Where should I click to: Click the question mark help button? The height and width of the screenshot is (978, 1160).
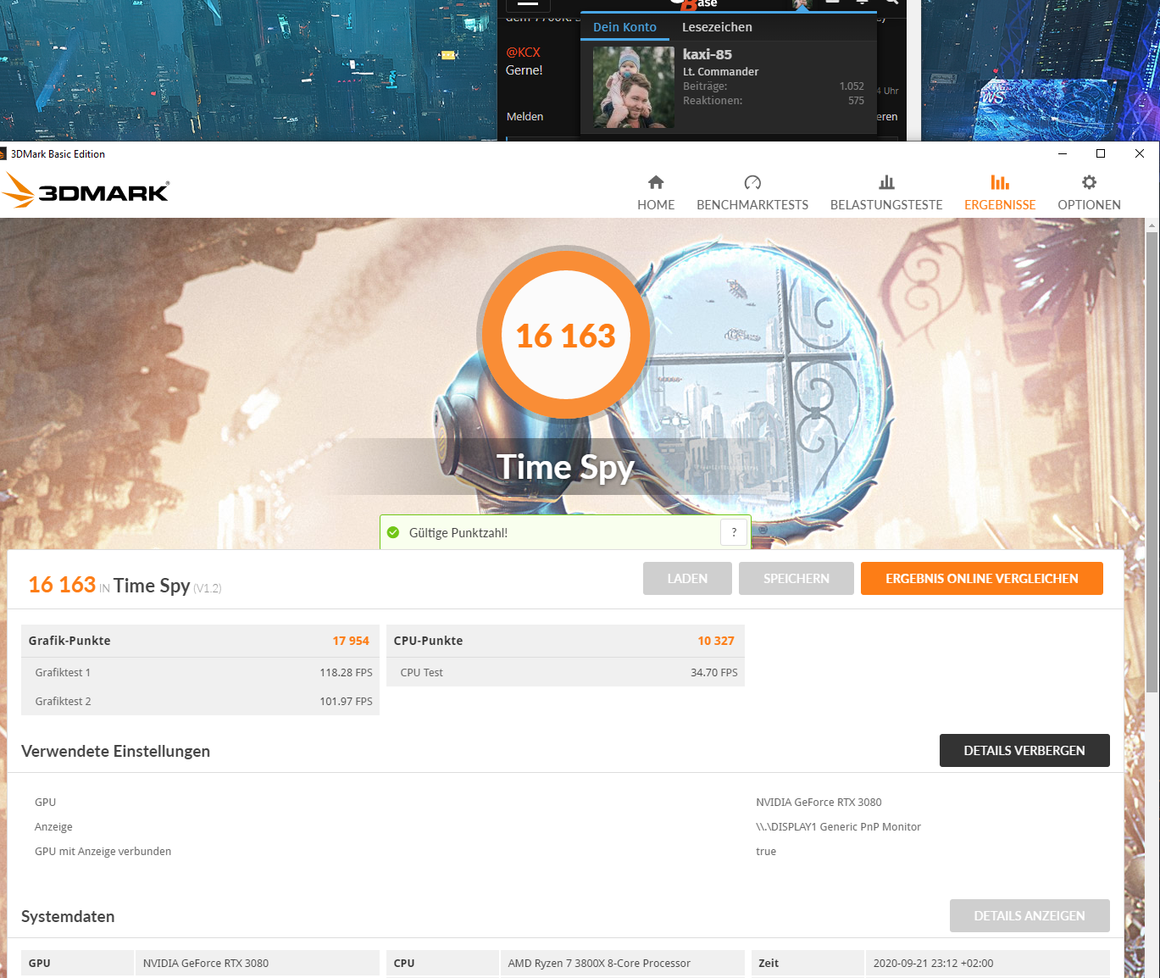(734, 532)
